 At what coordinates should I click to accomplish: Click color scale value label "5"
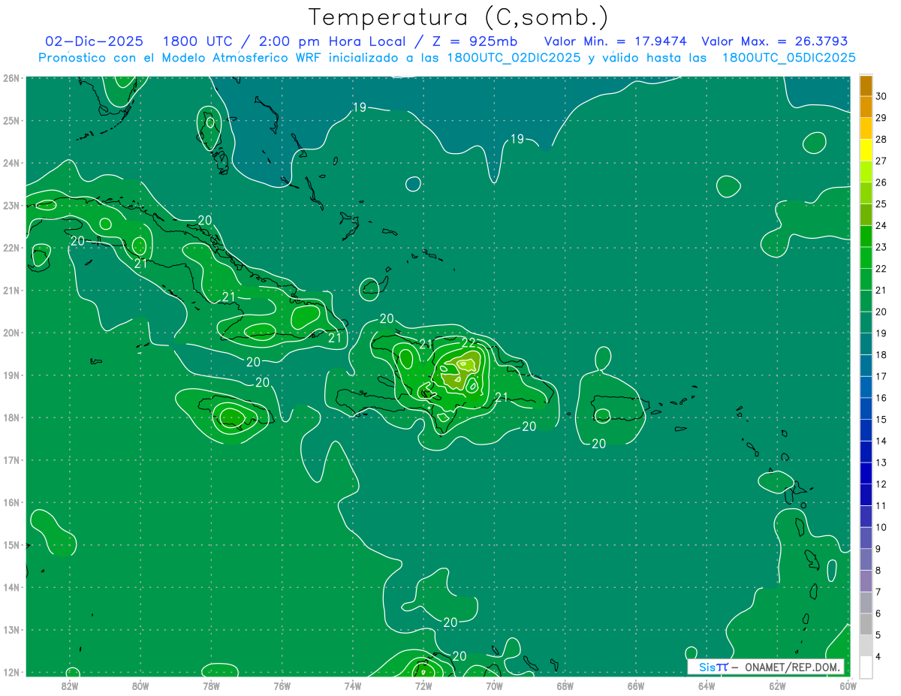(x=879, y=635)
